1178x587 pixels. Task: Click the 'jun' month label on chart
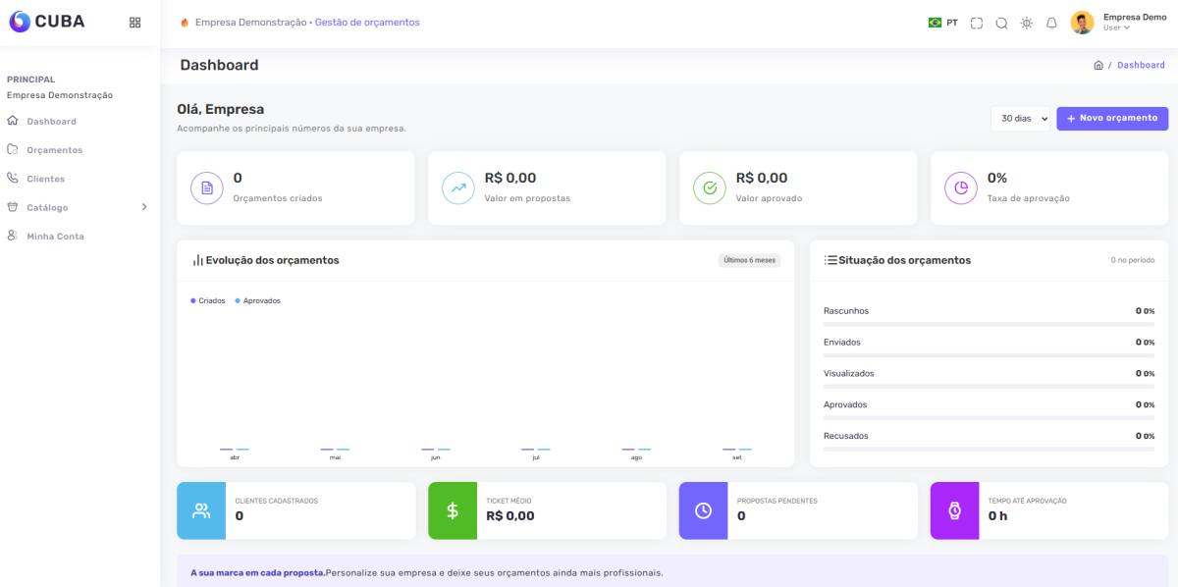click(436, 457)
